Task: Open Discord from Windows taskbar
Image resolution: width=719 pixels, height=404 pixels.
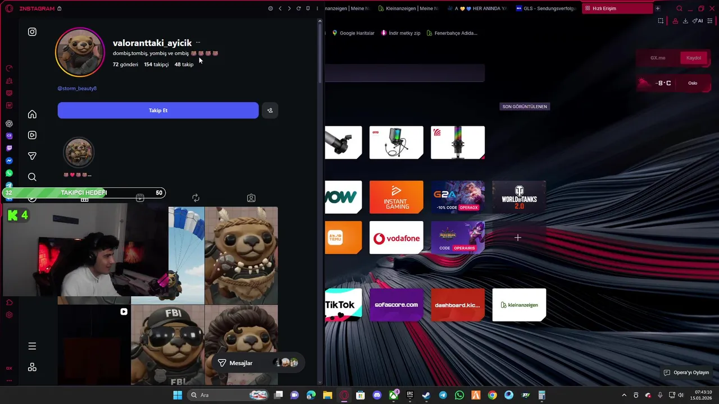Action: 377,395
